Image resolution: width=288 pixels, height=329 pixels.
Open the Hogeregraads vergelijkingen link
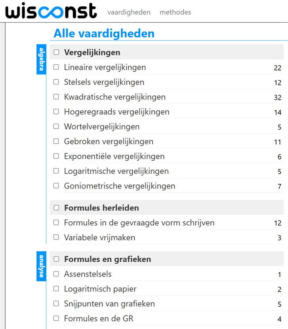click(116, 112)
